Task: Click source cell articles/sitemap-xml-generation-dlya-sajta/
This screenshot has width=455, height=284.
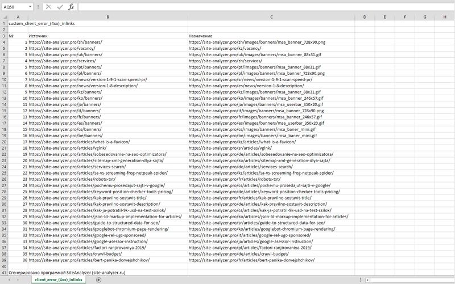Action: point(107,160)
